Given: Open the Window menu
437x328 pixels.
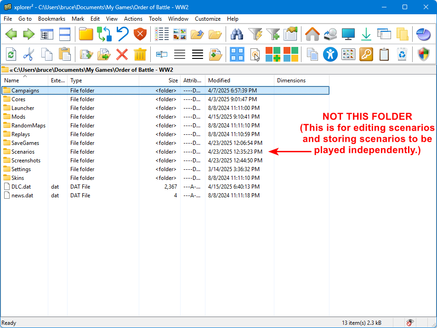Looking at the screenshot, I should (178, 19).
